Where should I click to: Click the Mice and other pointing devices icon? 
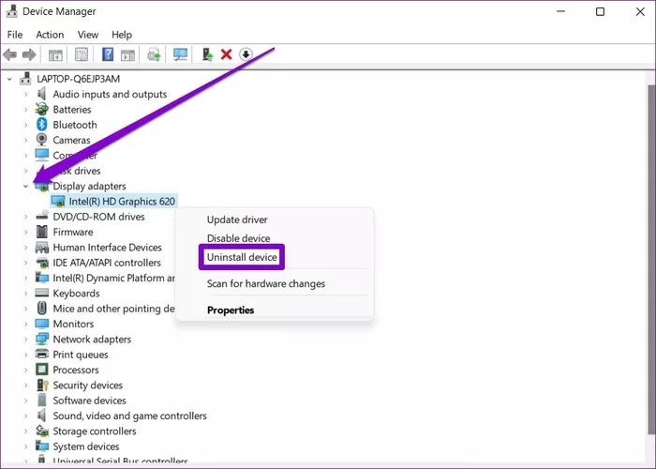[41, 309]
